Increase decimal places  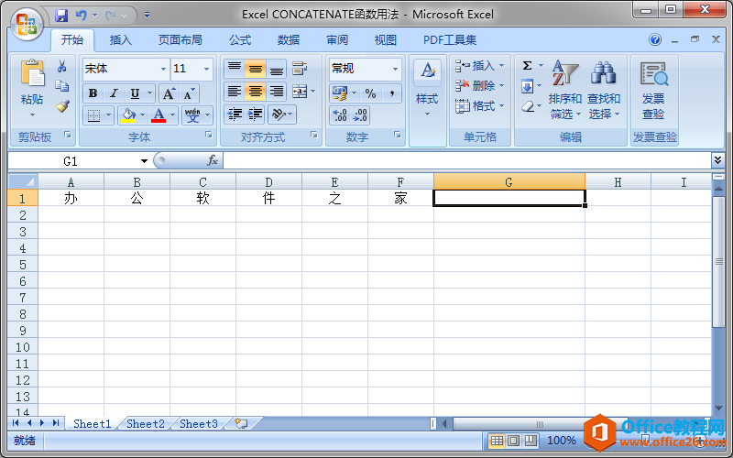tap(339, 115)
